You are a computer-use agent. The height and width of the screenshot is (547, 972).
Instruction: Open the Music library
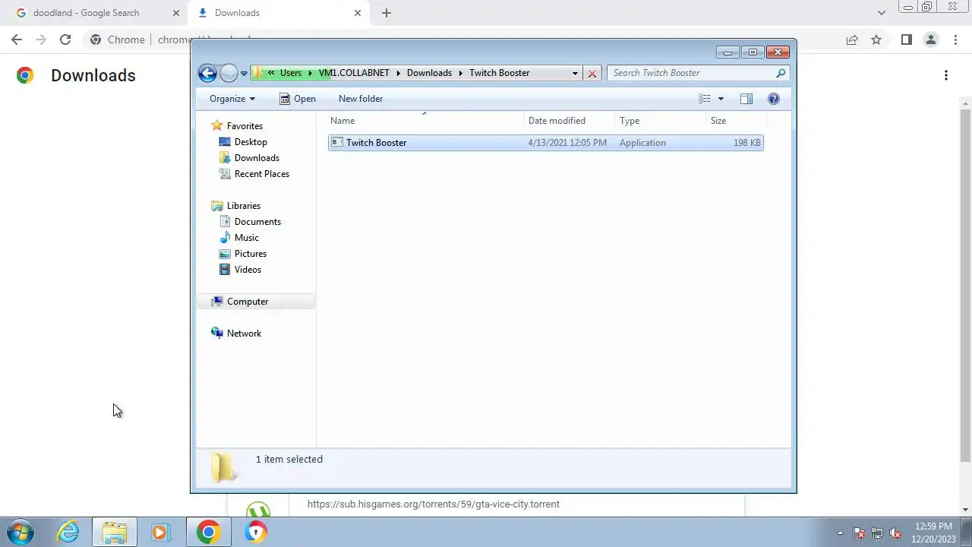[246, 238]
